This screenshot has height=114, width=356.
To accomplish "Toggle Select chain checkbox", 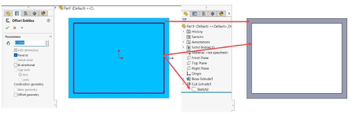I will (16, 60).
